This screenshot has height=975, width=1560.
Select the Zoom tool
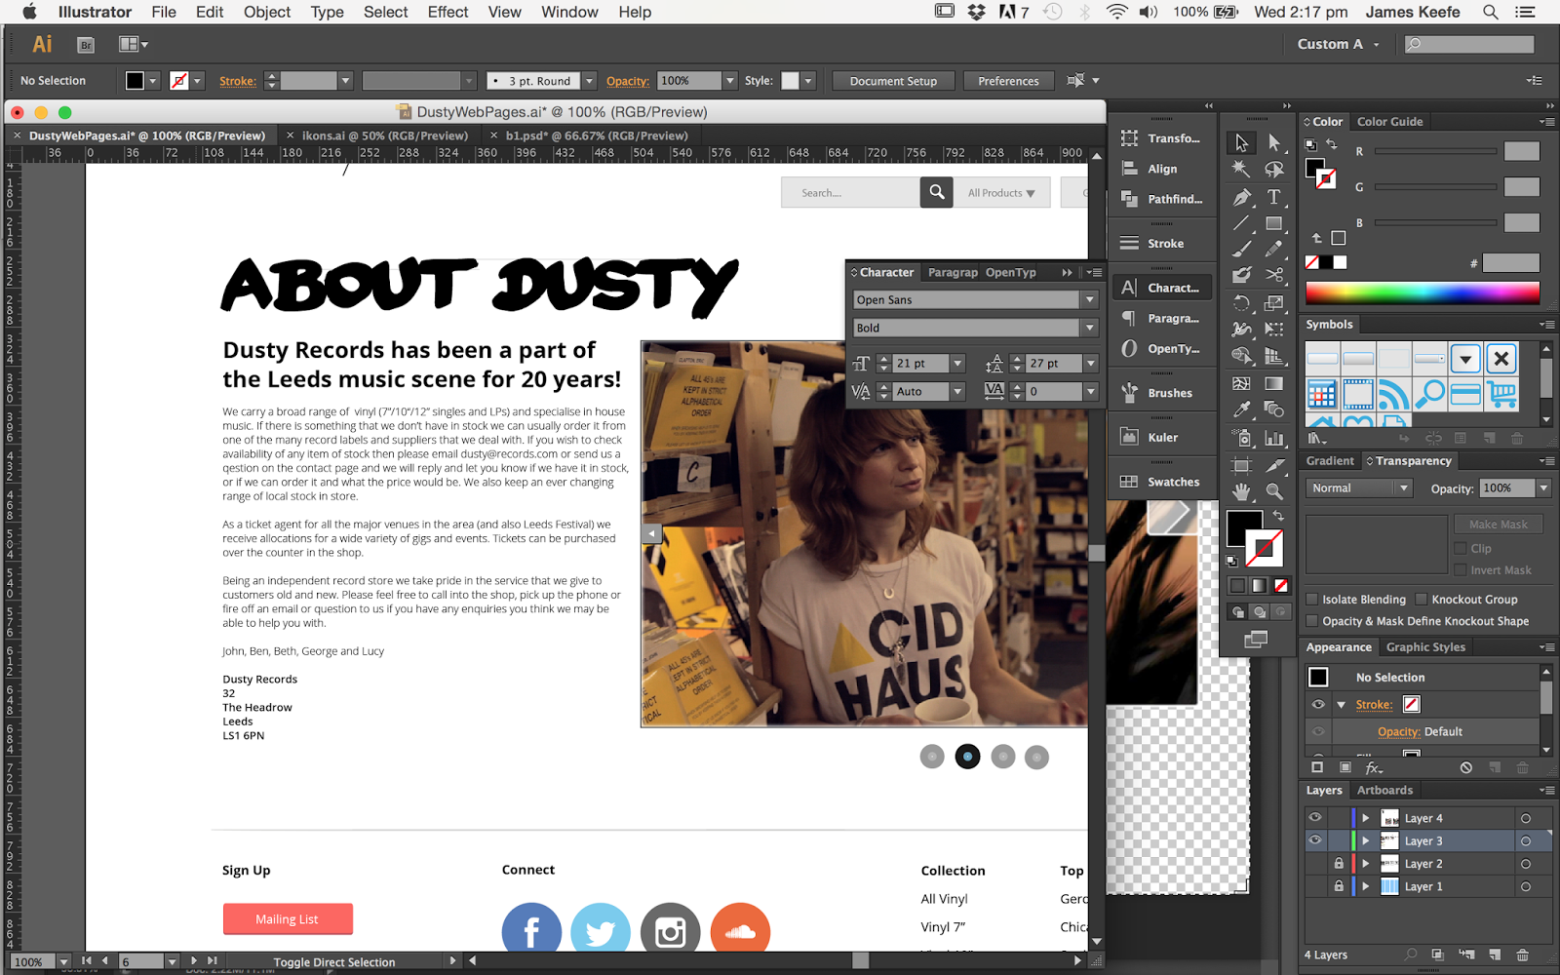pyautogui.click(x=1274, y=491)
